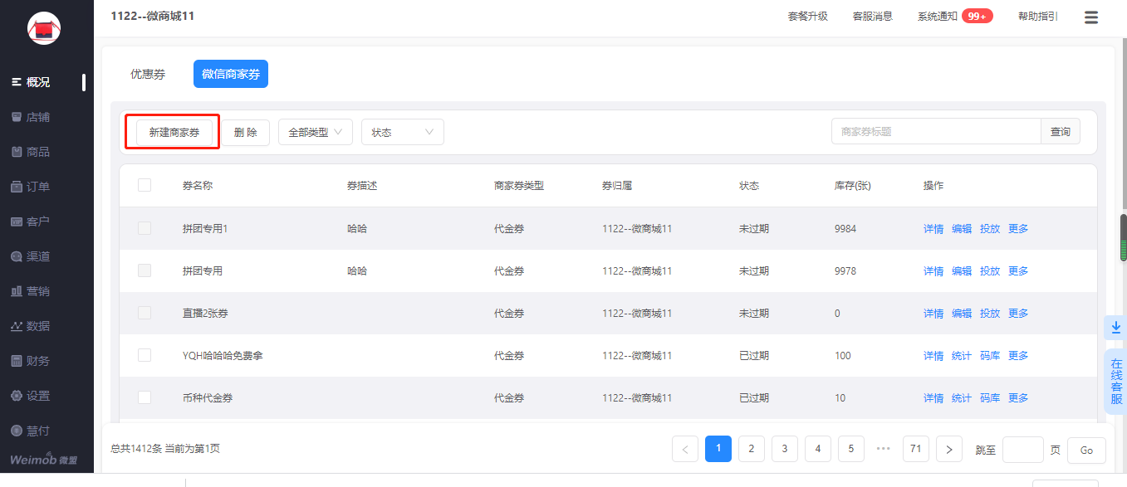Switch to the 微信商家券 tab
The height and width of the screenshot is (487, 1127).
coord(231,74)
